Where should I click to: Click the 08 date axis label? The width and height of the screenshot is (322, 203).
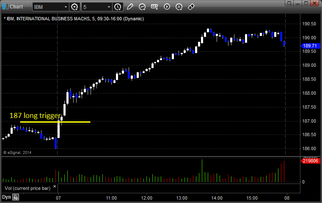click(x=287, y=198)
